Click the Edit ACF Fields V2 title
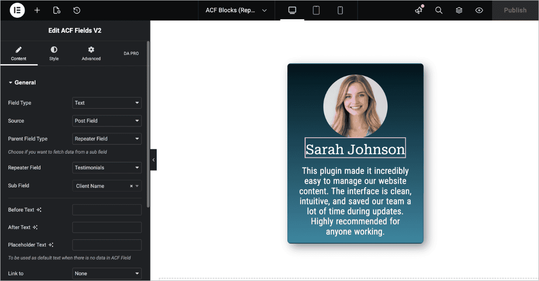Screen dimensions: 539x281 click(75, 30)
